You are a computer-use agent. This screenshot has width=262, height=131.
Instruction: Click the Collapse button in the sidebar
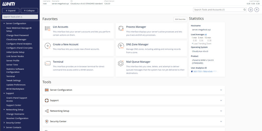pos(29,10)
